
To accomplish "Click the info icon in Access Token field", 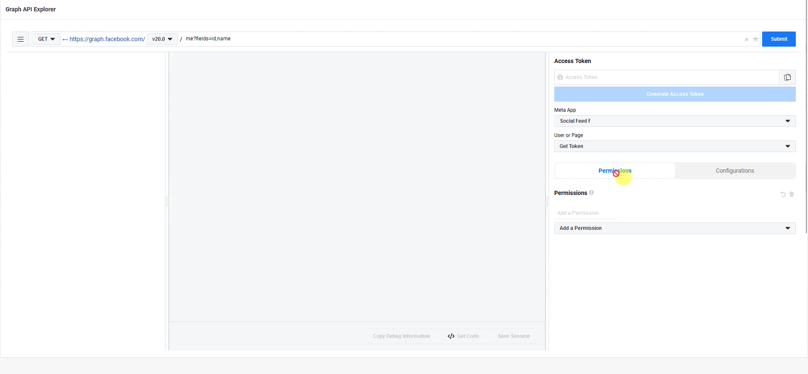I will pos(560,77).
